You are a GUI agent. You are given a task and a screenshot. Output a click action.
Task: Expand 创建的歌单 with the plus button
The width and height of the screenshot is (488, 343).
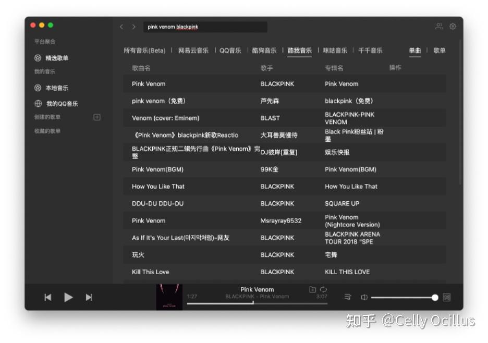[x=96, y=117]
